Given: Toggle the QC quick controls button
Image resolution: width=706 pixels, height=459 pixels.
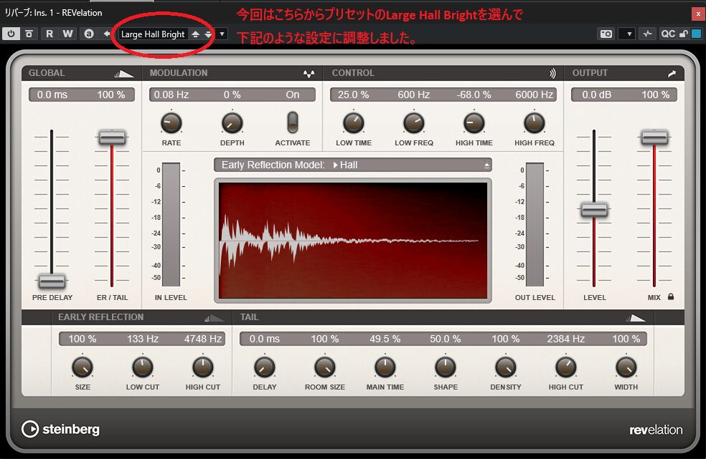Looking at the screenshot, I should click(668, 34).
